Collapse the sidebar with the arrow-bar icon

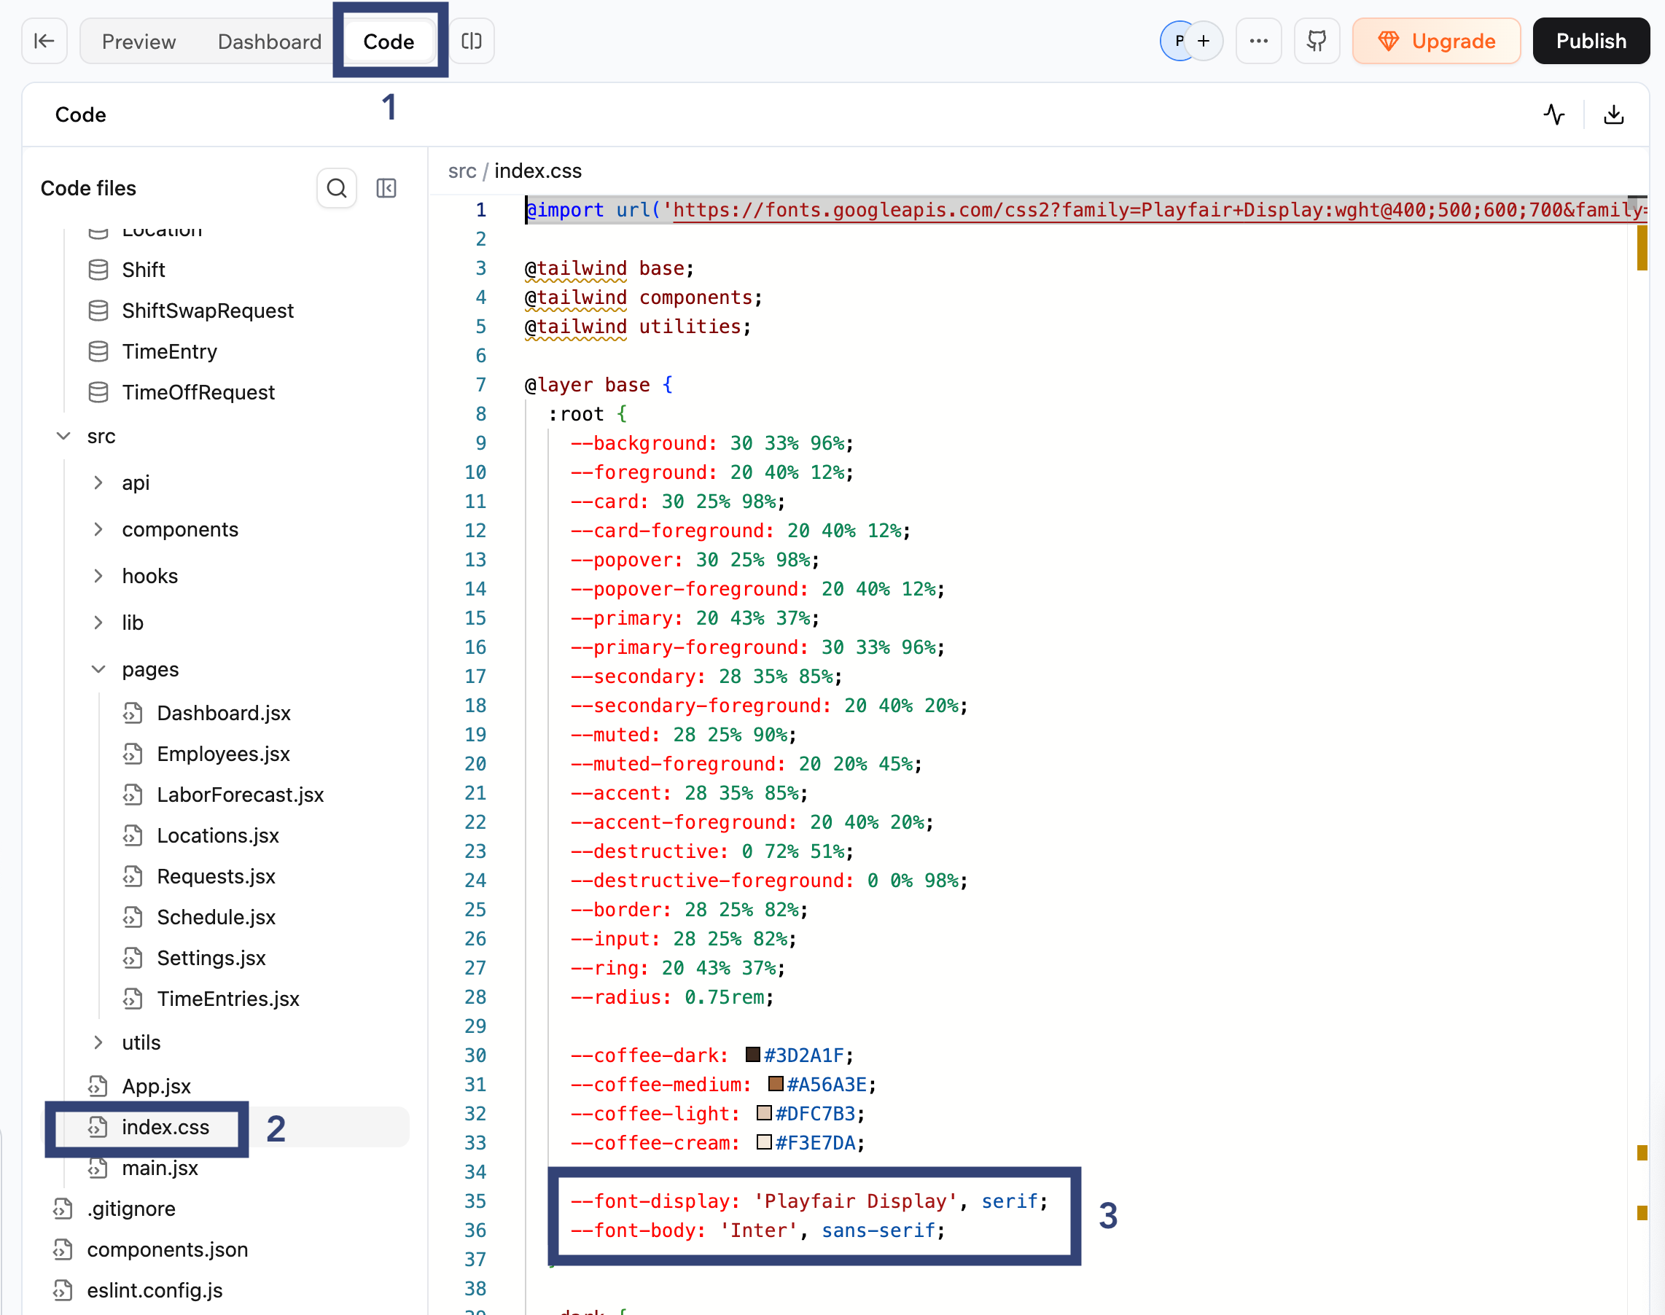tap(44, 41)
